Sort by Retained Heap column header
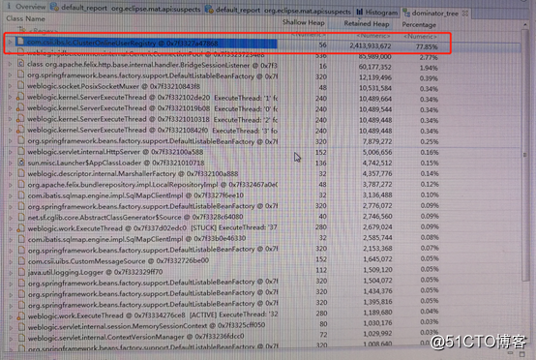Viewport: 536px width, 360px height. tap(367, 23)
